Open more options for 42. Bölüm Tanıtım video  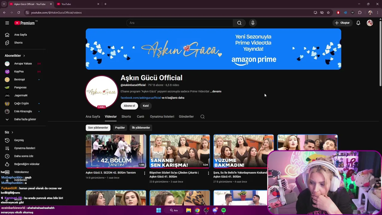145,173
